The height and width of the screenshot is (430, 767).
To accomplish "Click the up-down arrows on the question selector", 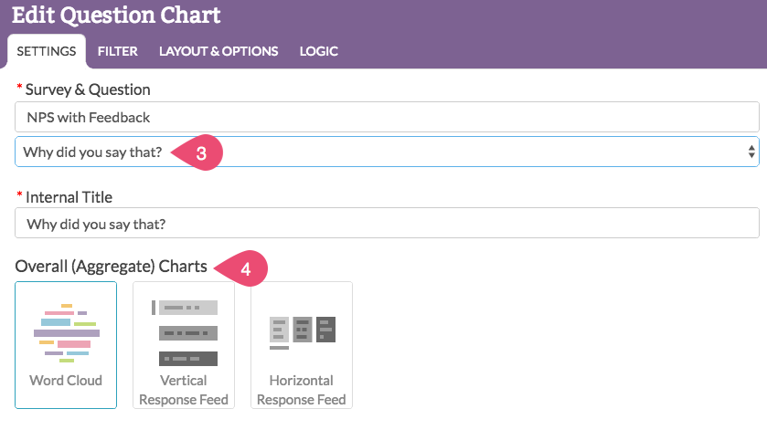I will point(751,152).
